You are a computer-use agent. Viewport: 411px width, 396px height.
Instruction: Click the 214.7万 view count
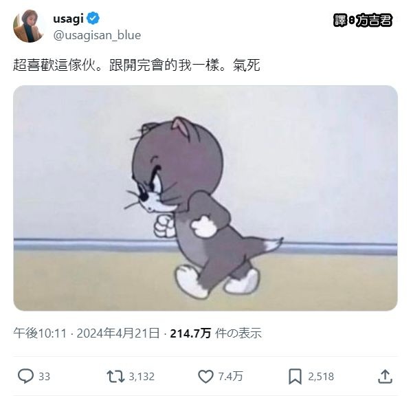pos(190,333)
